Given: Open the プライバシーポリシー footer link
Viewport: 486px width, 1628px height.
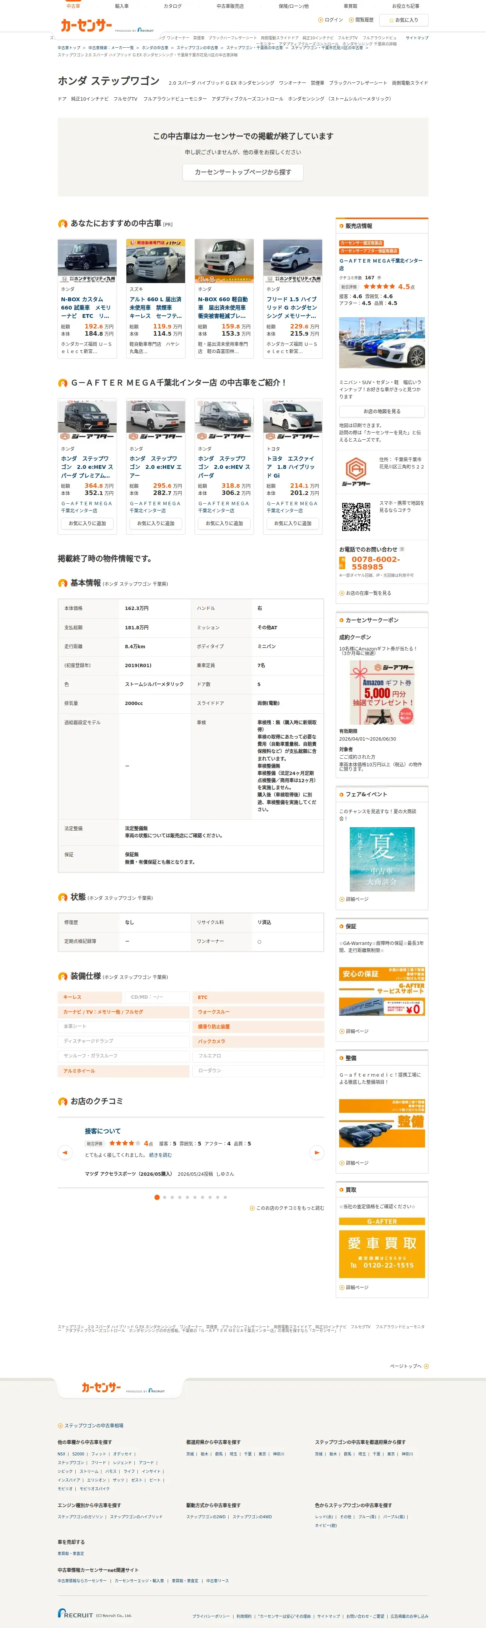Looking at the screenshot, I should pyautogui.click(x=211, y=1616).
